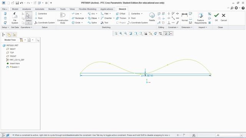Expand the Fillet tool dropdown arrow

[x=110, y=14]
